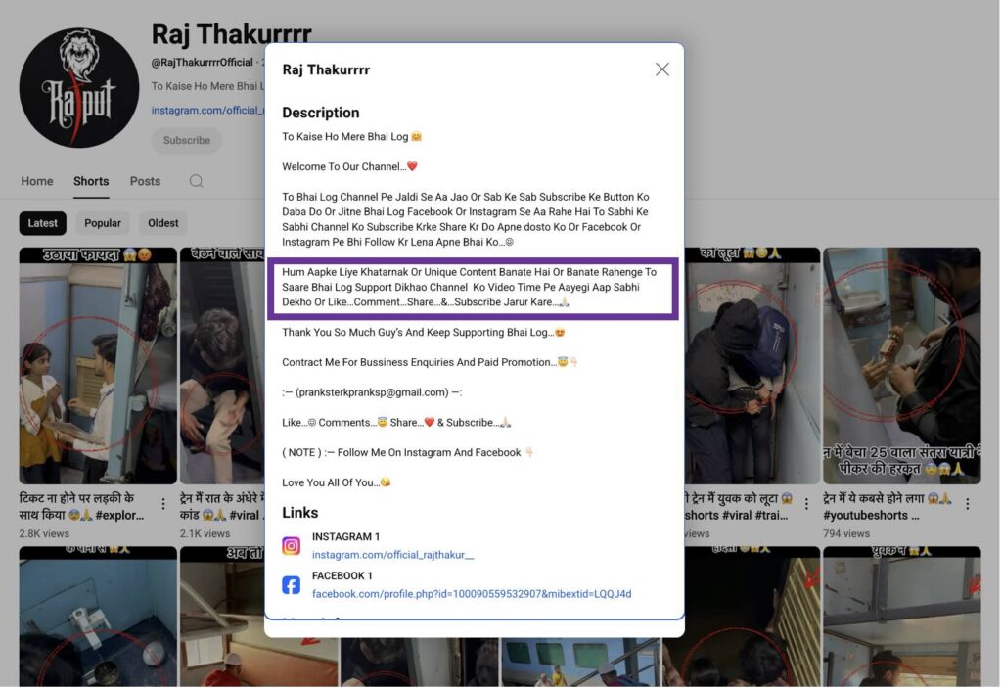The height and width of the screenshot is (688, 1002).
Task: Click the Facebook logo icon under Links
Action: (x=292, y=585)
